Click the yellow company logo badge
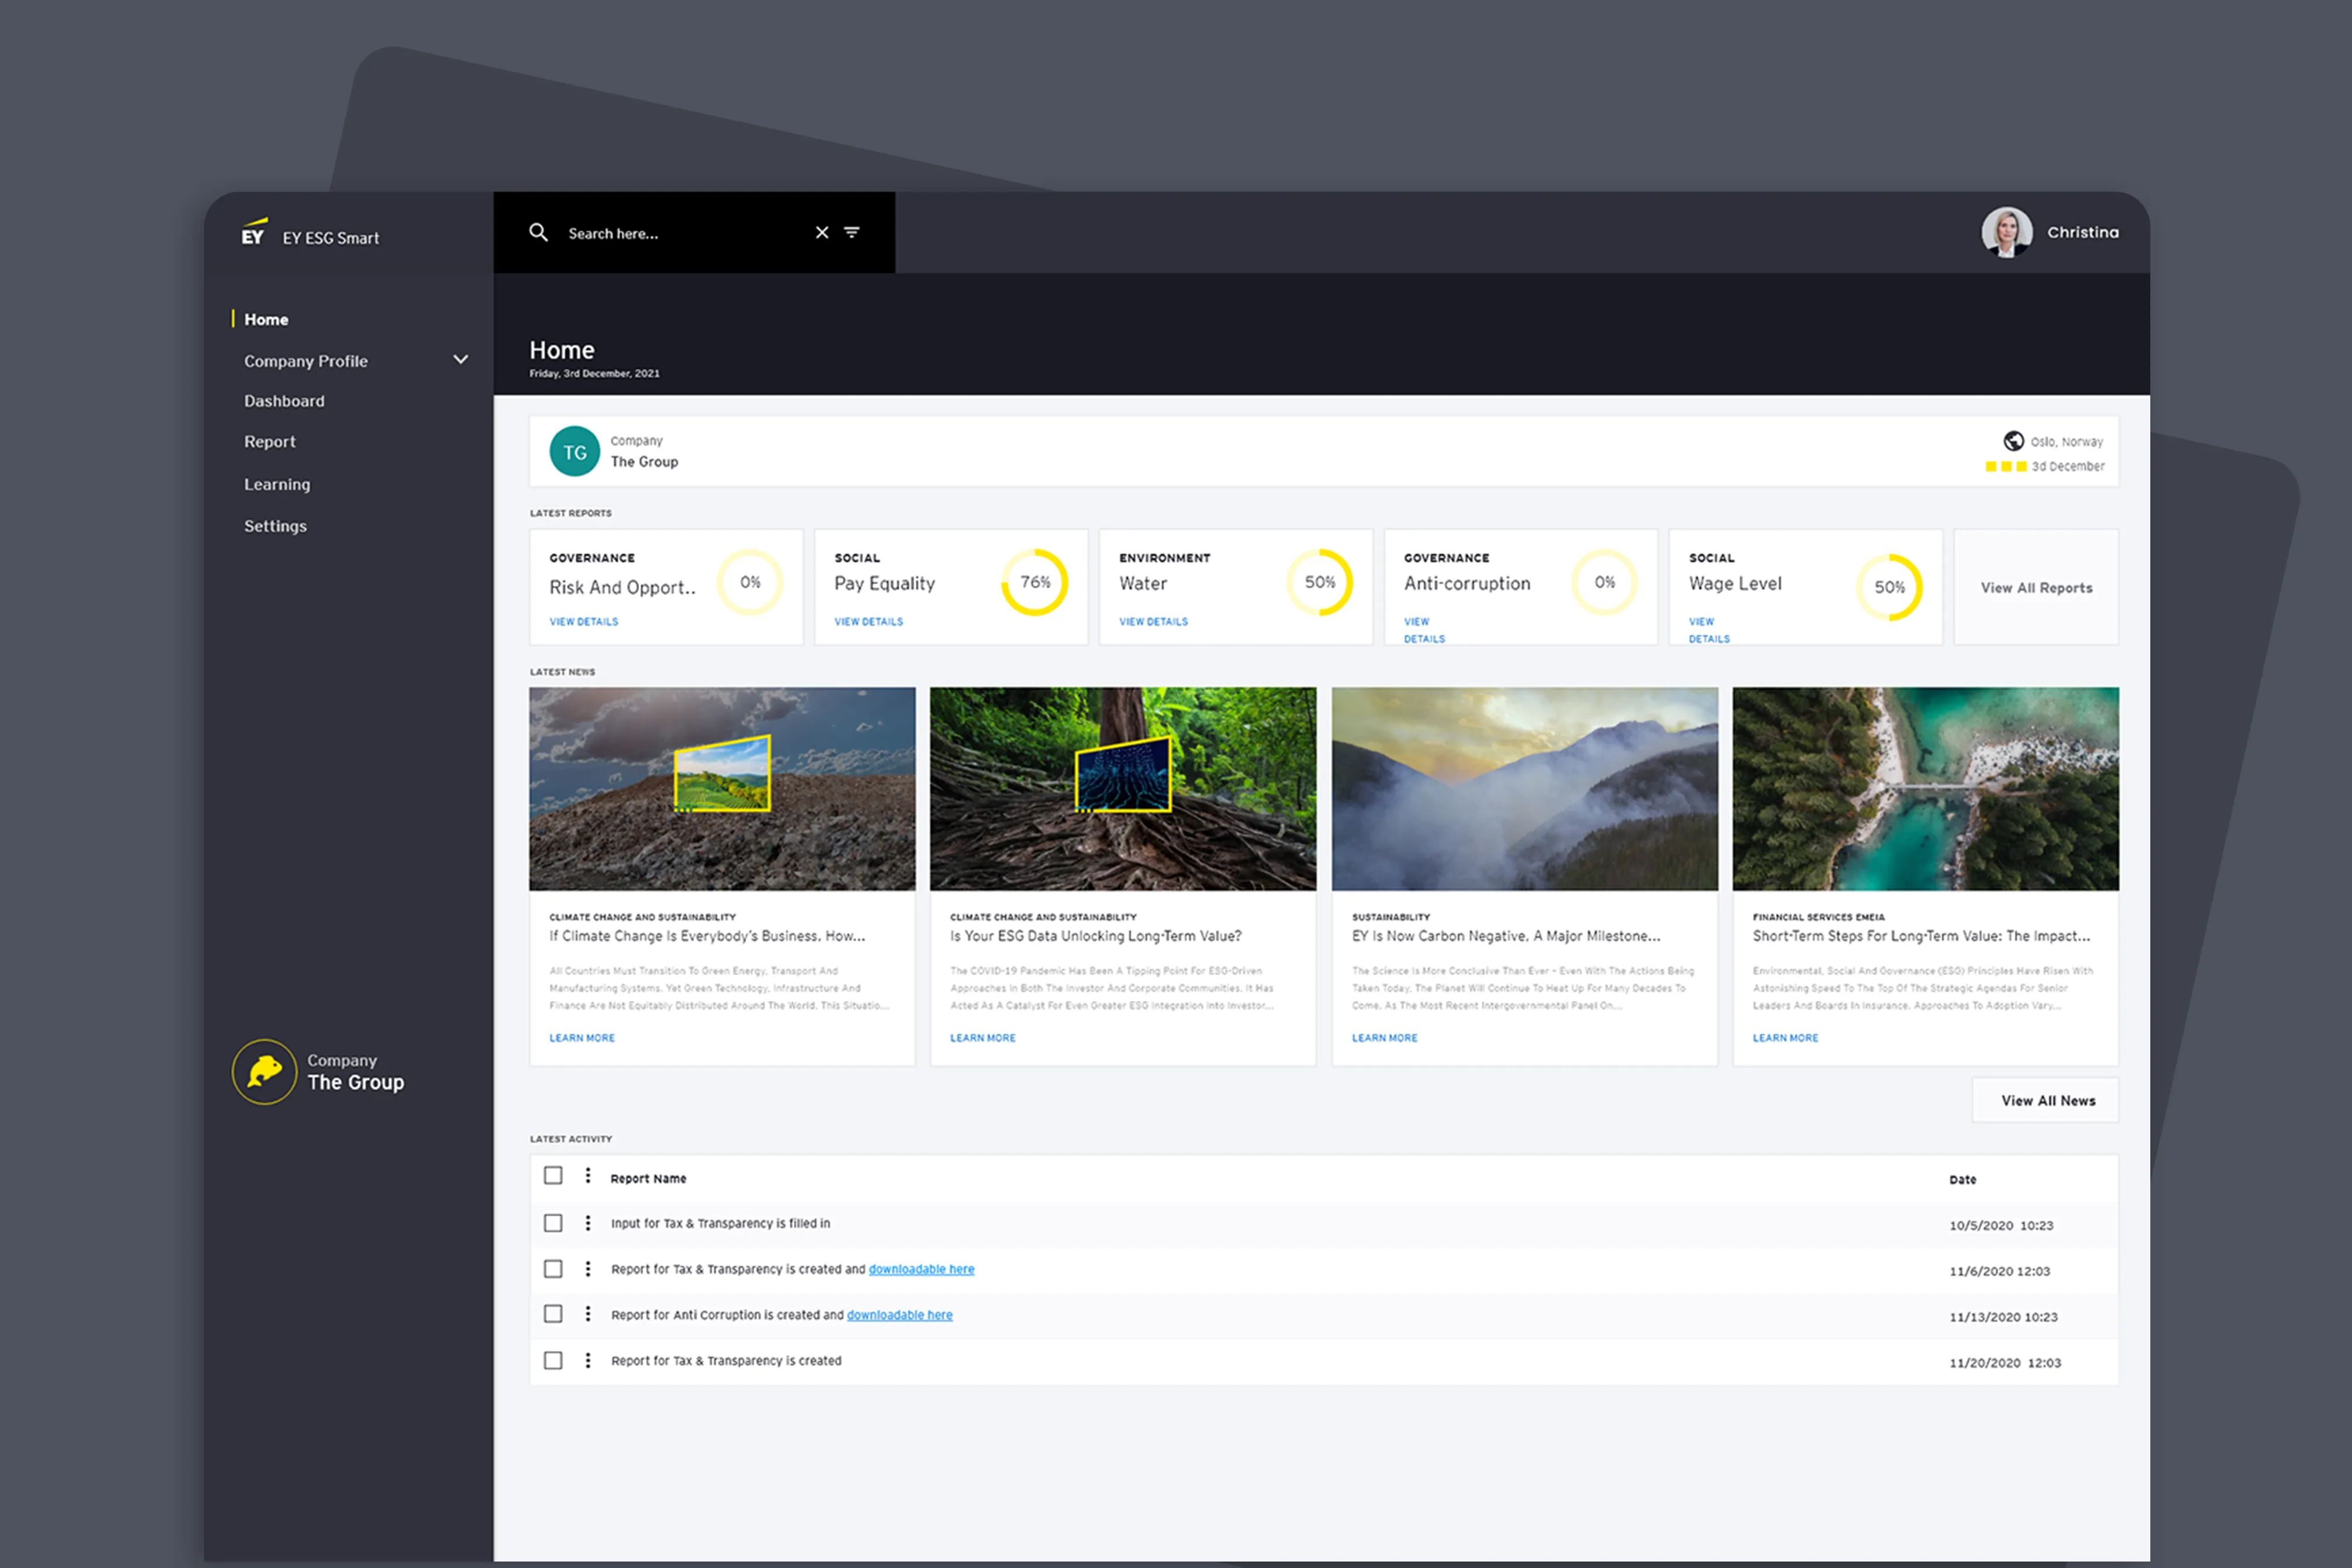Image resolution: width=2352 pixels, height=1568 pixels. pos(264,1071)
